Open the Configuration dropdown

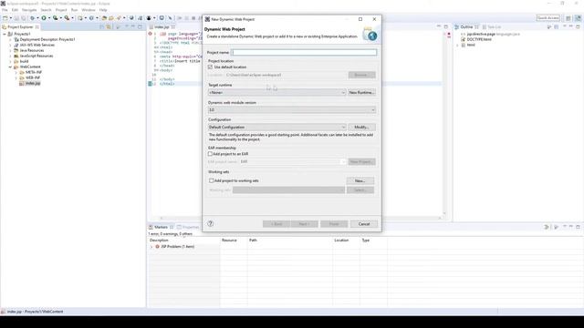[276, 128]
